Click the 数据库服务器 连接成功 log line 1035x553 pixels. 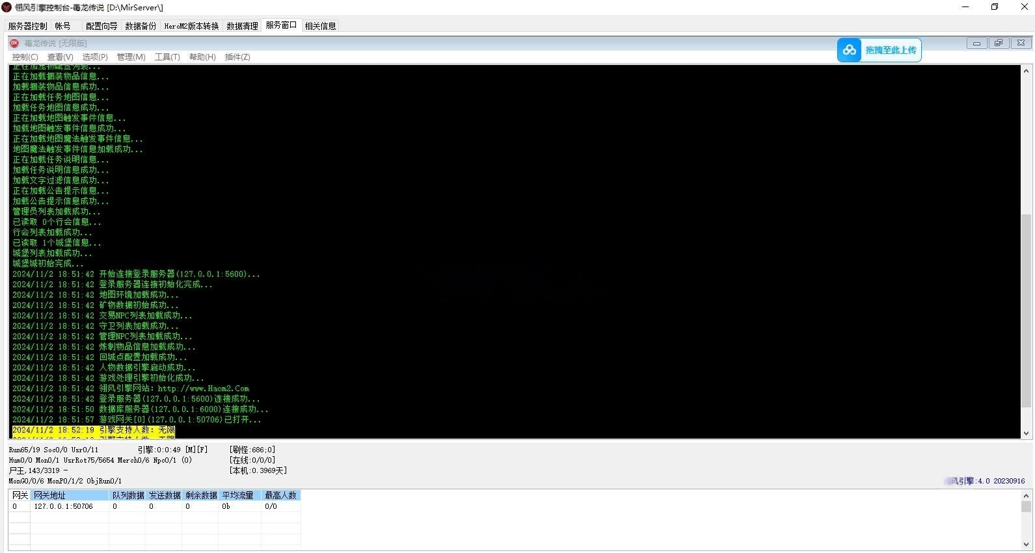click(x=140, y=409)
